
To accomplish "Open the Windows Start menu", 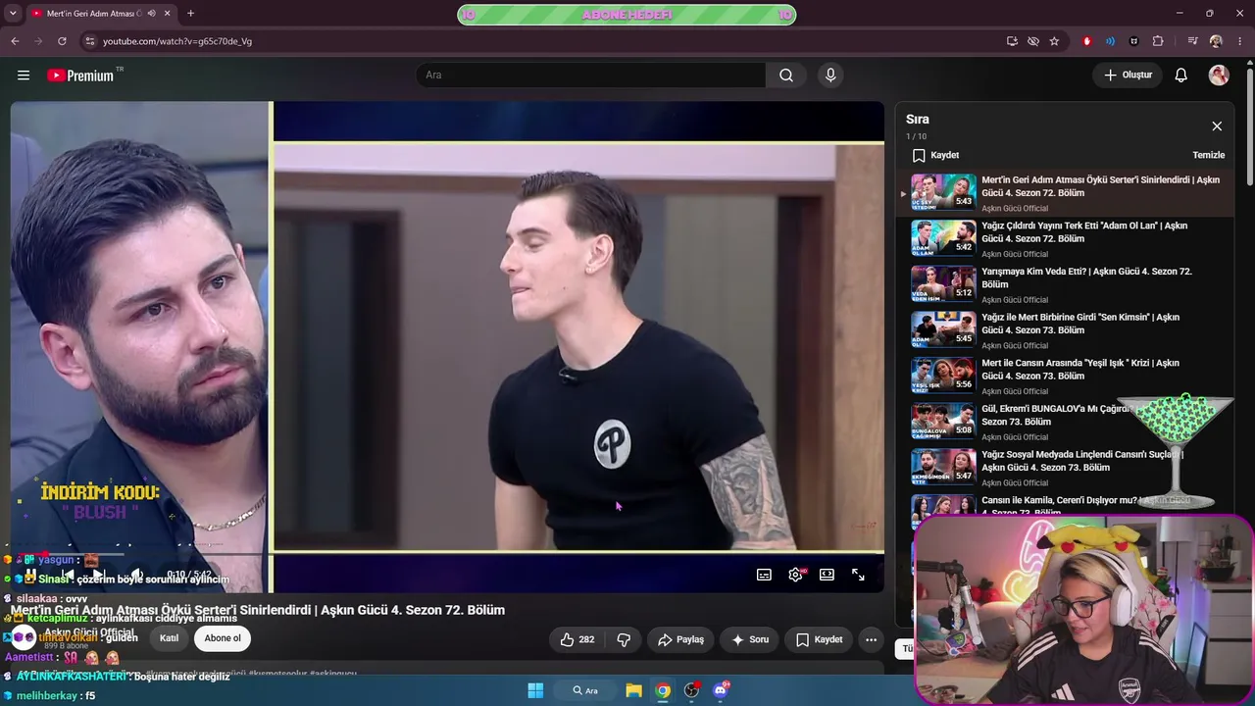I will pyautogui.click(x=535, y=690).
